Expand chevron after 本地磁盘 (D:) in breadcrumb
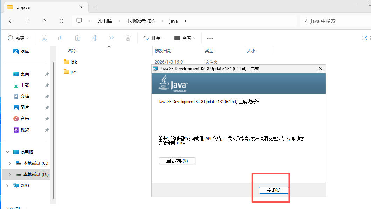This screenshot has height=209, width=371. (x=162, y=21)
